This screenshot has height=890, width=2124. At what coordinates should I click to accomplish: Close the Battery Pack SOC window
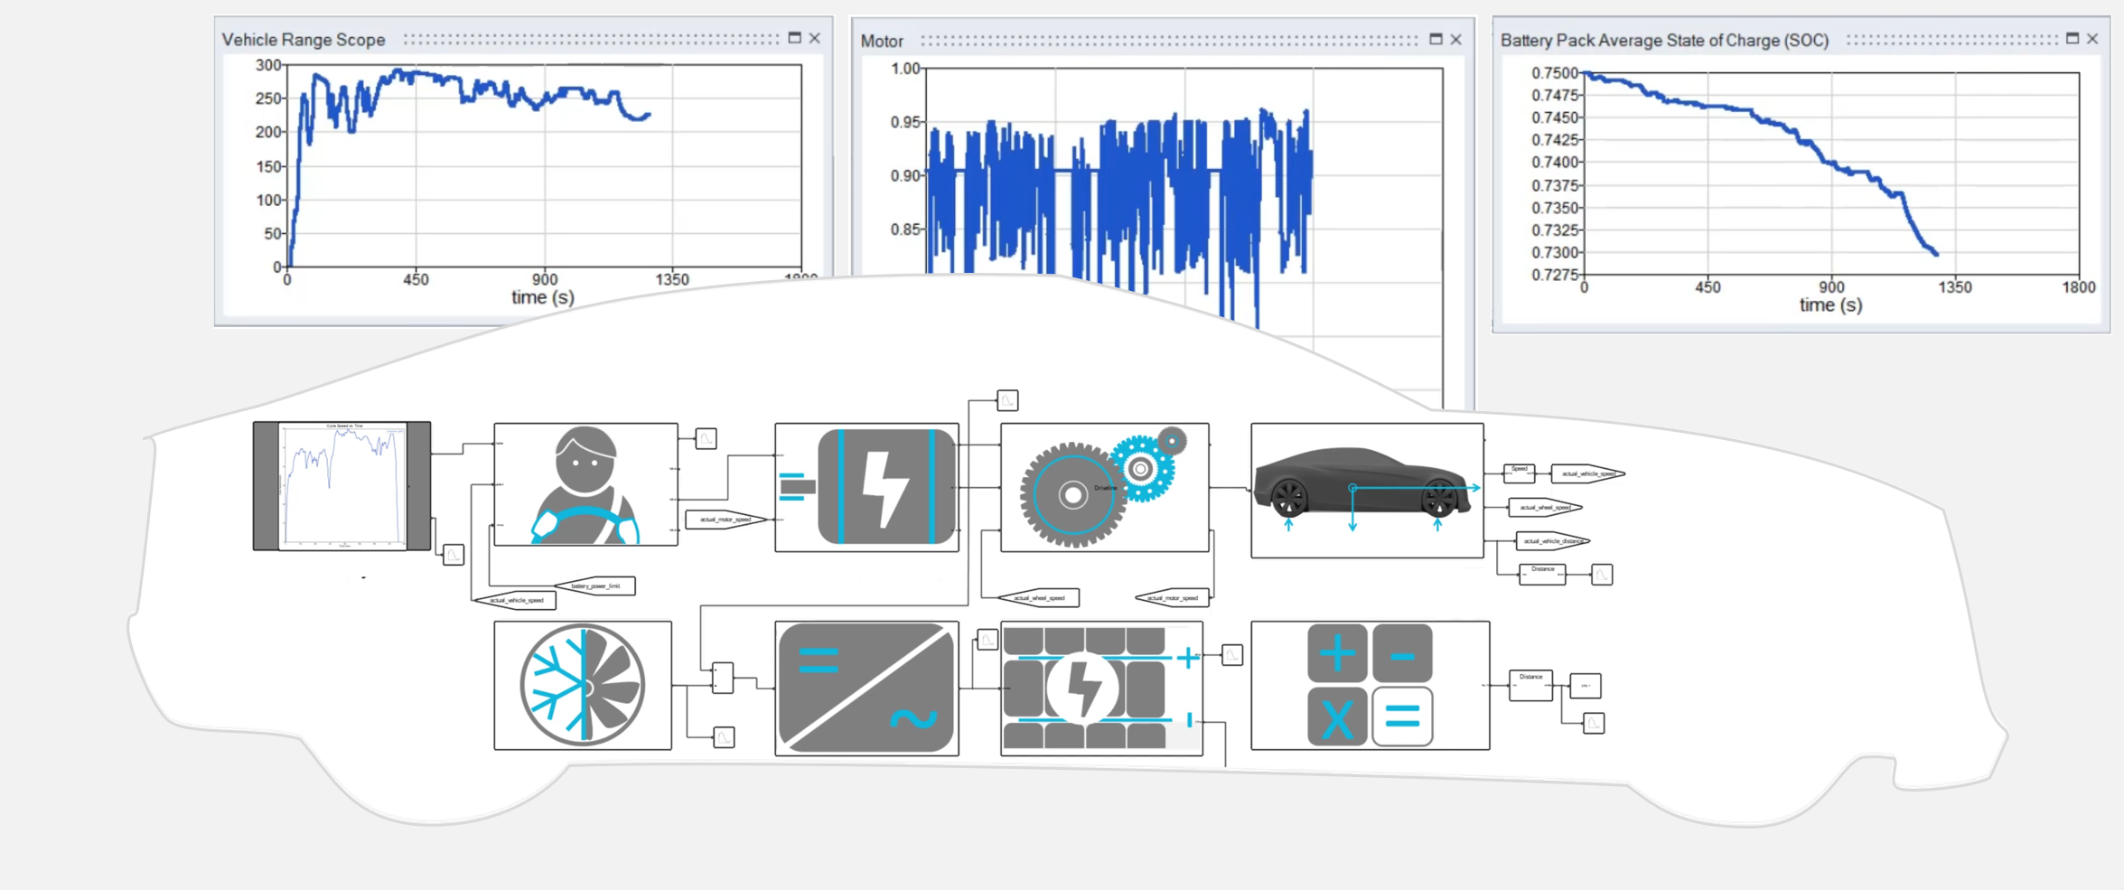tap(2092, 39)
